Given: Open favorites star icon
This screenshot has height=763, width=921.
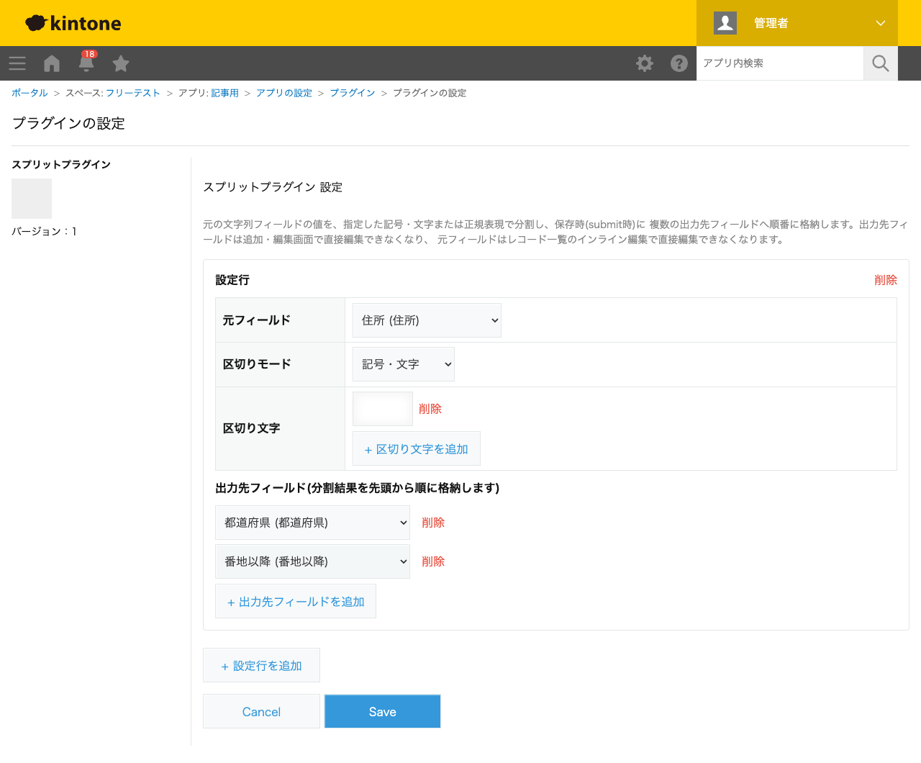Looking at the screenshot, I should (121, 63).
